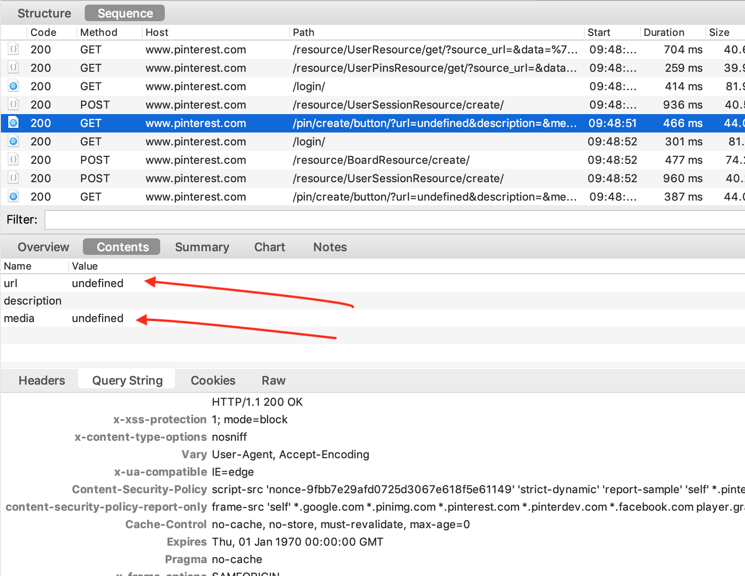
Task: Click the Expires header date value
Action: pyautogui.click(x=297, y=542)
